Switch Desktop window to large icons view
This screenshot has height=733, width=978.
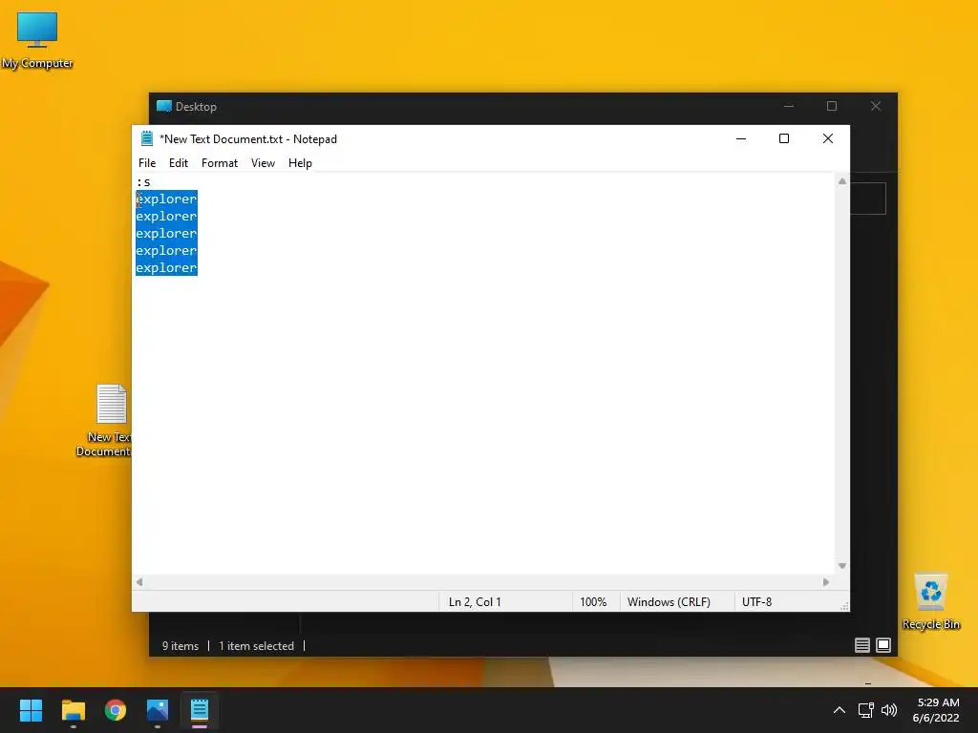click(883, 646)
